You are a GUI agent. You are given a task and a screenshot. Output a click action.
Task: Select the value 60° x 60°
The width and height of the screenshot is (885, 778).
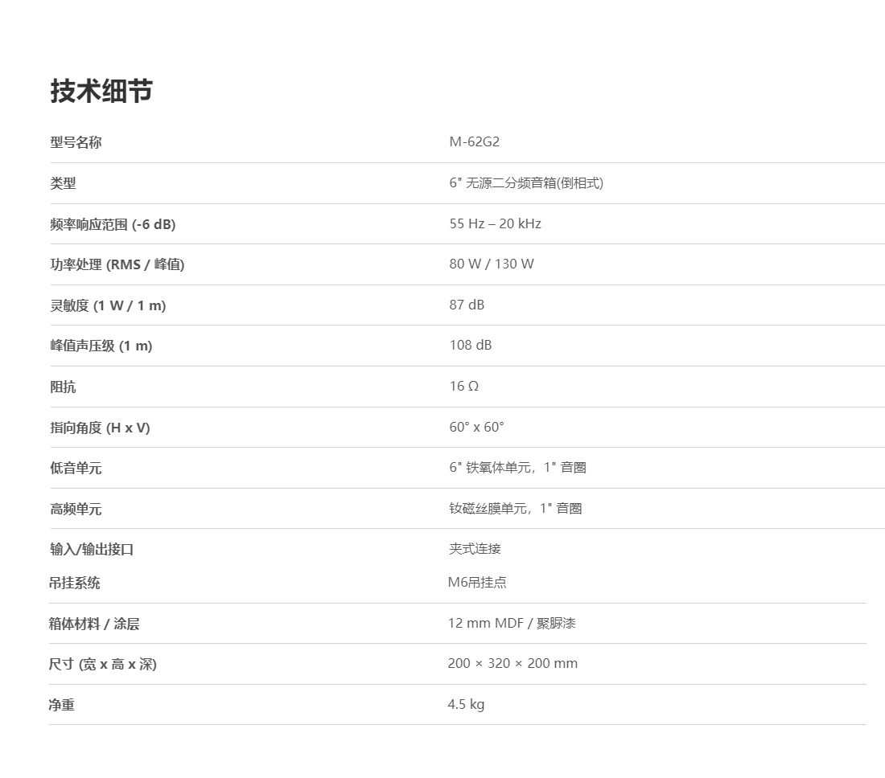click(476, 427)
